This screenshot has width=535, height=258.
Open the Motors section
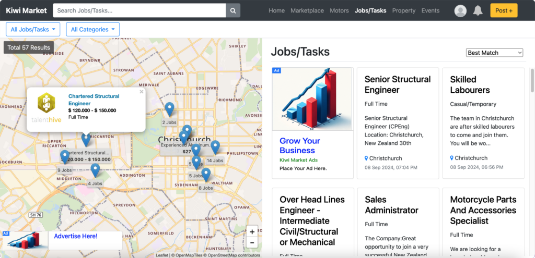point(339,10)
